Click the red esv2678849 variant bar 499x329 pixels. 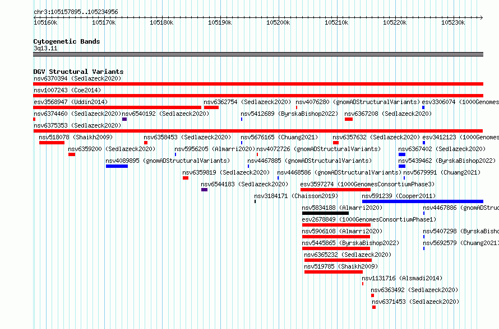[336, 225]
